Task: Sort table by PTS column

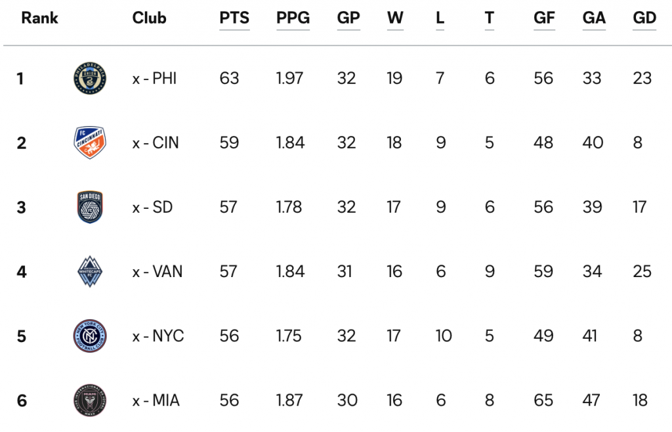Action: tap(234, 18)
